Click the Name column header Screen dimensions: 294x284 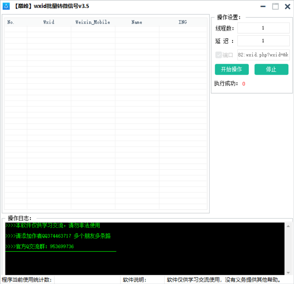[x=136, y=22]
